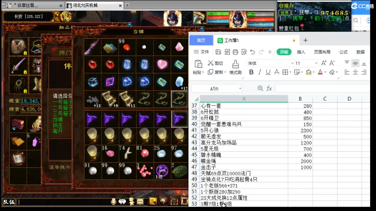The width and height of the screenshot is (376, 211).
Task: Choose 钱庄 option in game dialog
Action: (58, 125)
